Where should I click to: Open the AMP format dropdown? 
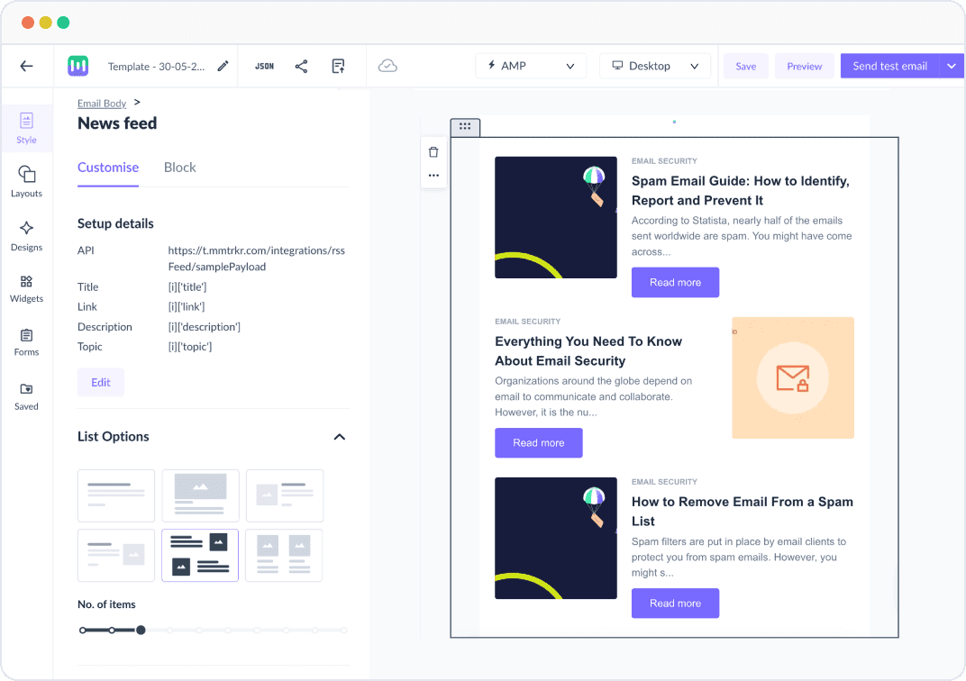(x=531, y=66)
